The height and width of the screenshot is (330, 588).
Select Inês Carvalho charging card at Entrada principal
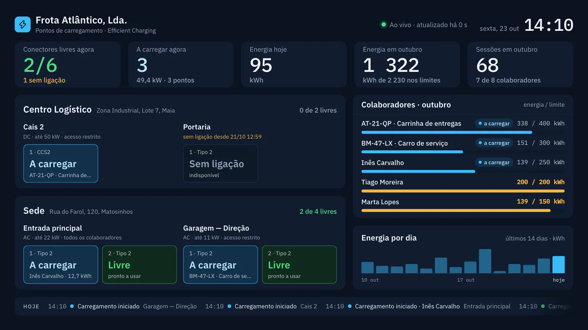click(x=61, y=265)
